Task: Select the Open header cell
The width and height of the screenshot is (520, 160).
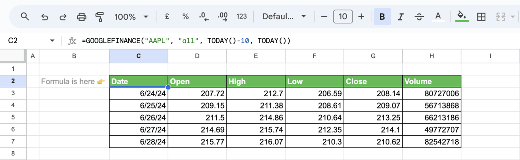Action: coord(197,81)
